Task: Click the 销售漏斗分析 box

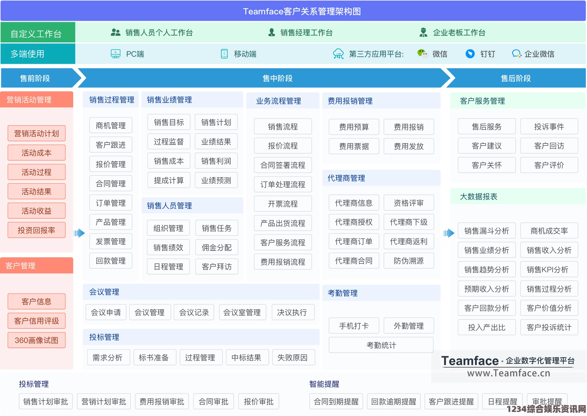Action: pyautogui.click(x=487, y=231)
